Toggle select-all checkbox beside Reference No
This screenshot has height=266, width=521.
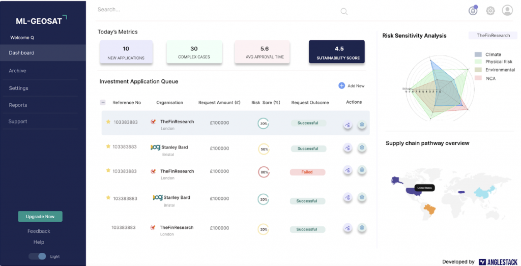[103, 102]
